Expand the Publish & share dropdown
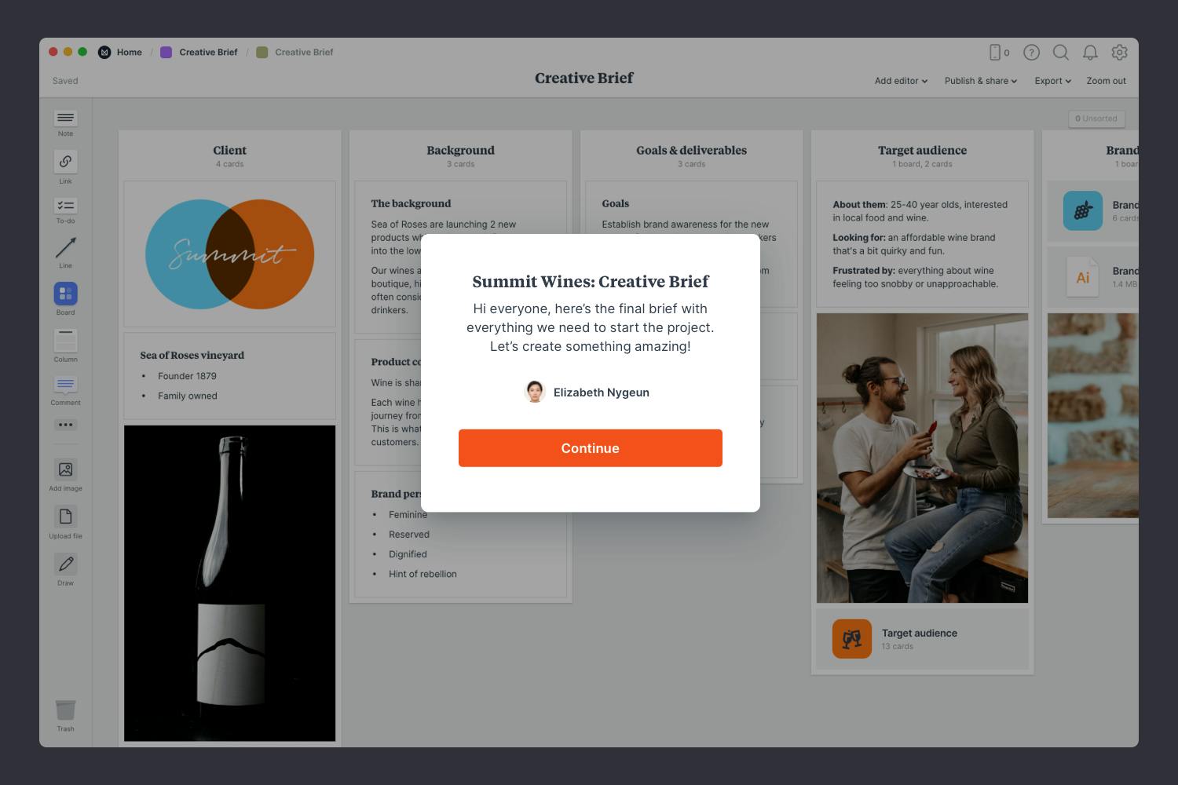 (980, 81)
